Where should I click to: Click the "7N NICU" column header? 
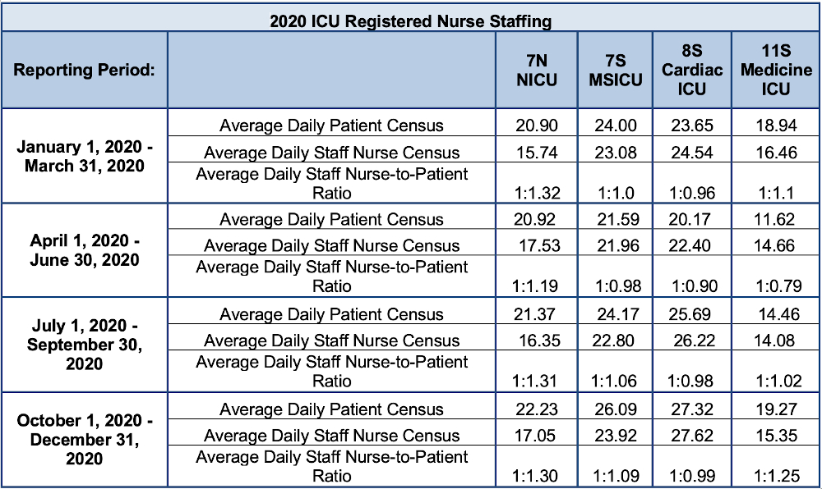[536, 70]
